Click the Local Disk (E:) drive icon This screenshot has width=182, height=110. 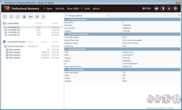click(6, 32)
